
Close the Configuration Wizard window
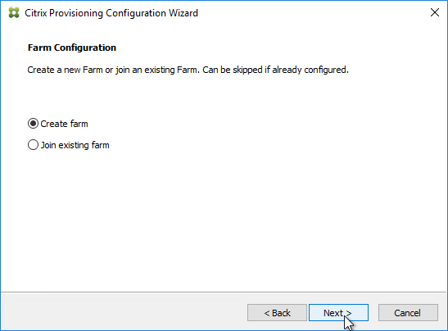[435, 12]
